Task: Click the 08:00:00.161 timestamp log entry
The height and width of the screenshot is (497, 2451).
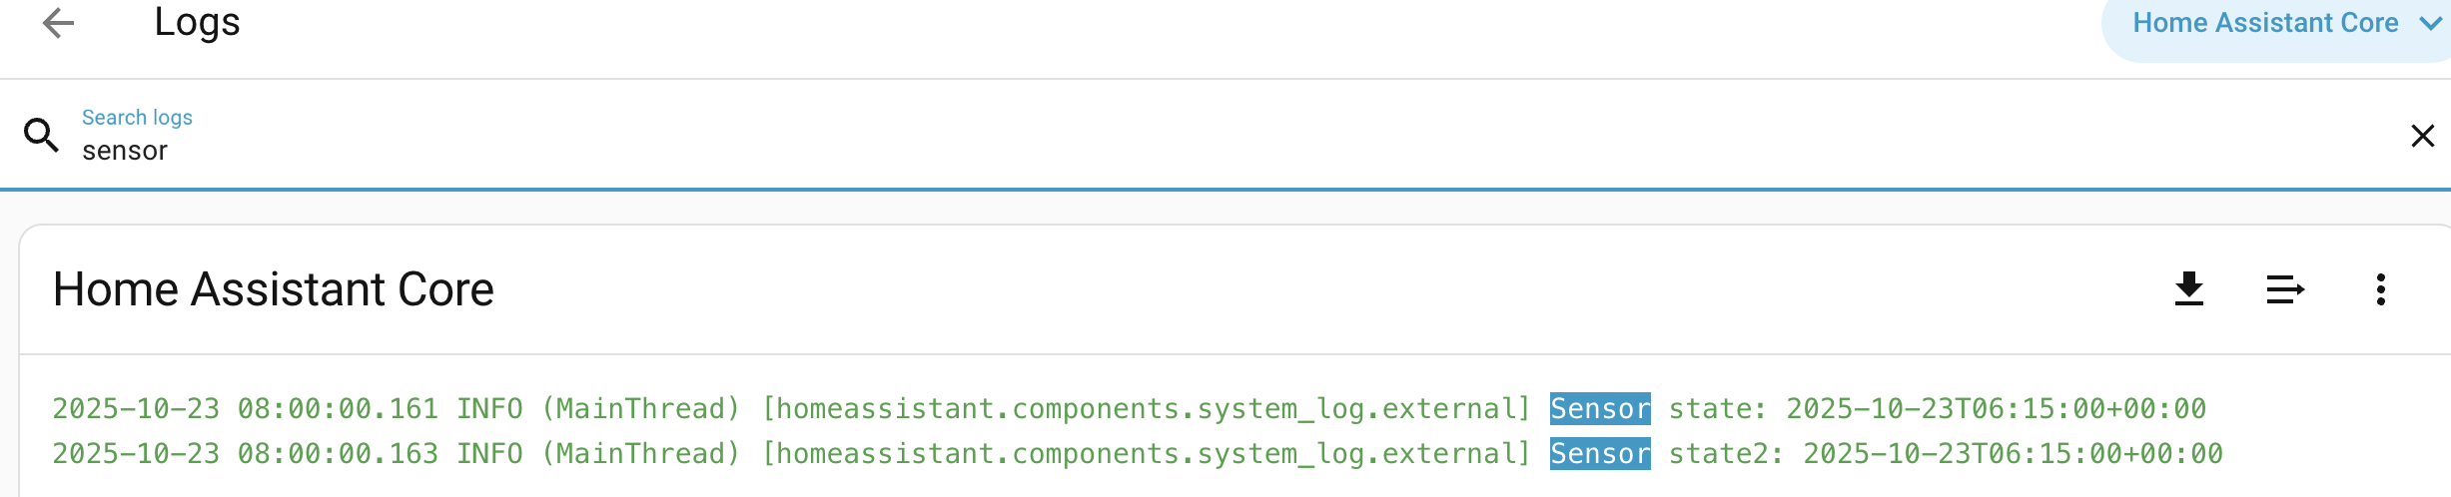Action: click(x=338, y=409)
